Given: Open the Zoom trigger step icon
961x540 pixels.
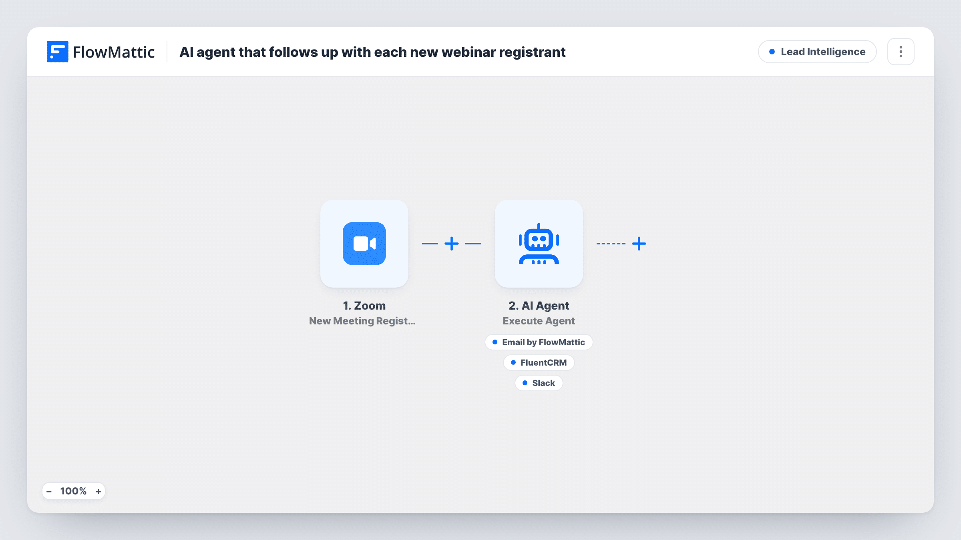Looking at the screenshot, I should pyautogui.click(x=364, y=244).
